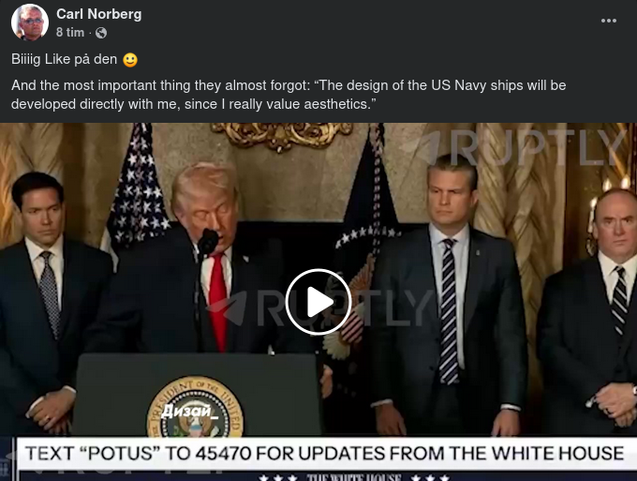Image resolution: width=637 pixels, height=481 pixels.
Task: Click the smiley emoji after 'på den'
Action: [x=130, y=60]
